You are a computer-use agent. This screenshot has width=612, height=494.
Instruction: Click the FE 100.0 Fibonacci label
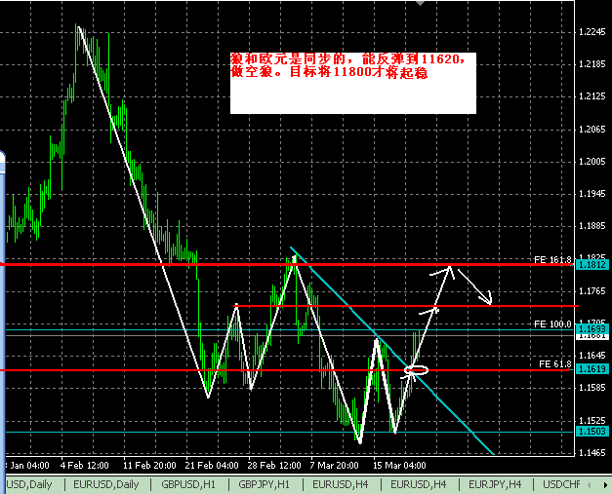coord(552,324)
